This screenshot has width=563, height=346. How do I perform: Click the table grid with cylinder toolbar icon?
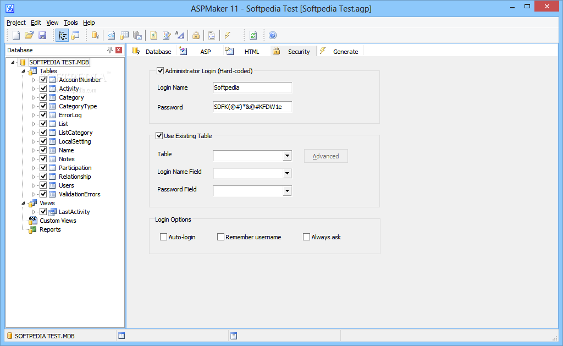coord(124,35)
